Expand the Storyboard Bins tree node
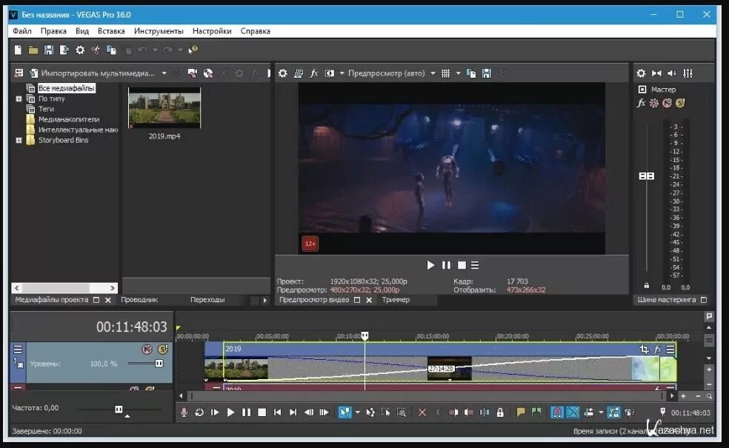 (19, 140)
